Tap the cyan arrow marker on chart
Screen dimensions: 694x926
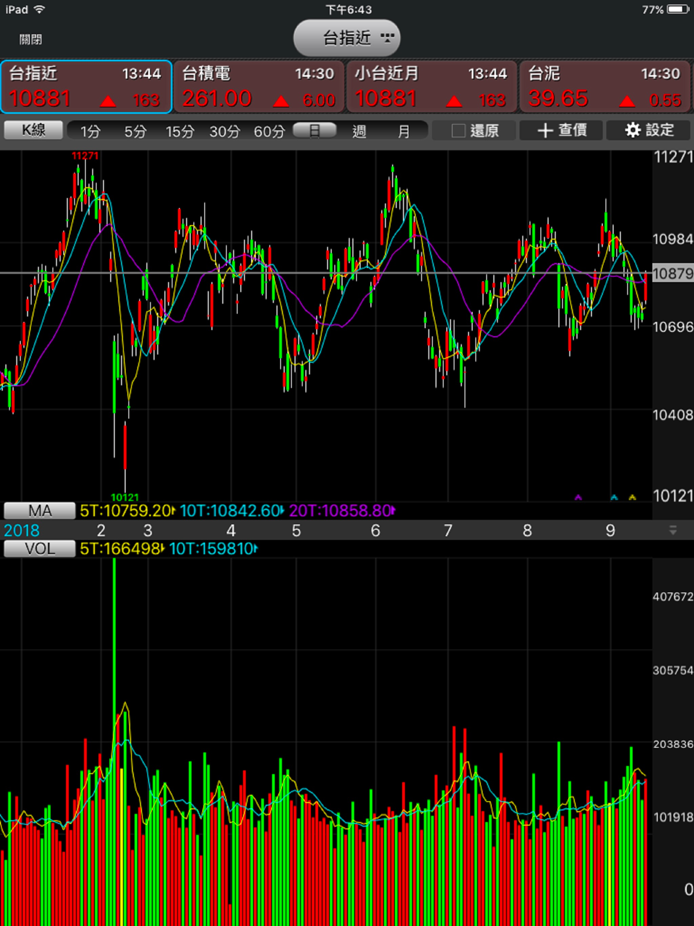[614, 497]
